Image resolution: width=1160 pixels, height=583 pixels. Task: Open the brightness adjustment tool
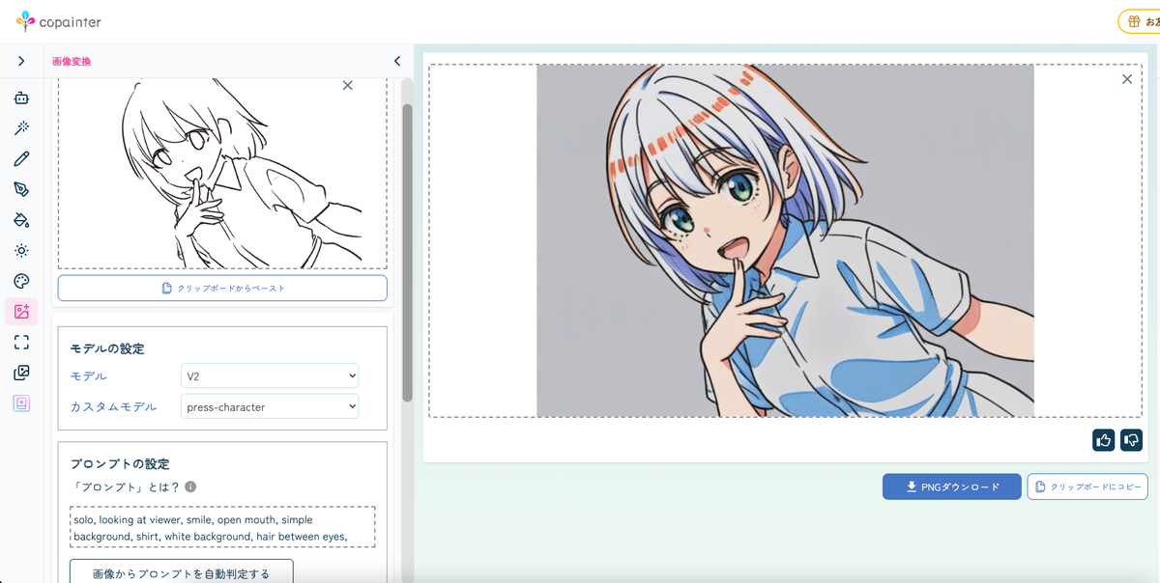coord(21,250)
